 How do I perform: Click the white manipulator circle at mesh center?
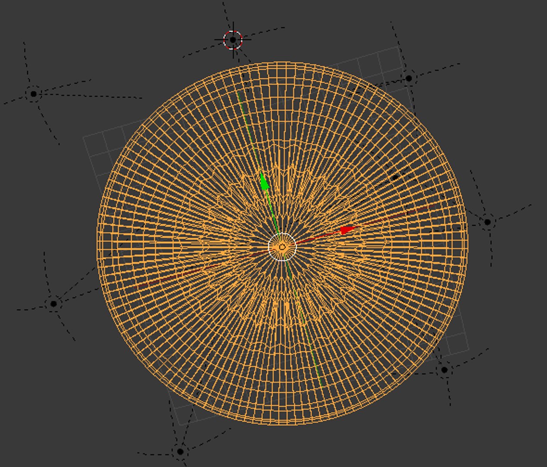pos(282,247)
